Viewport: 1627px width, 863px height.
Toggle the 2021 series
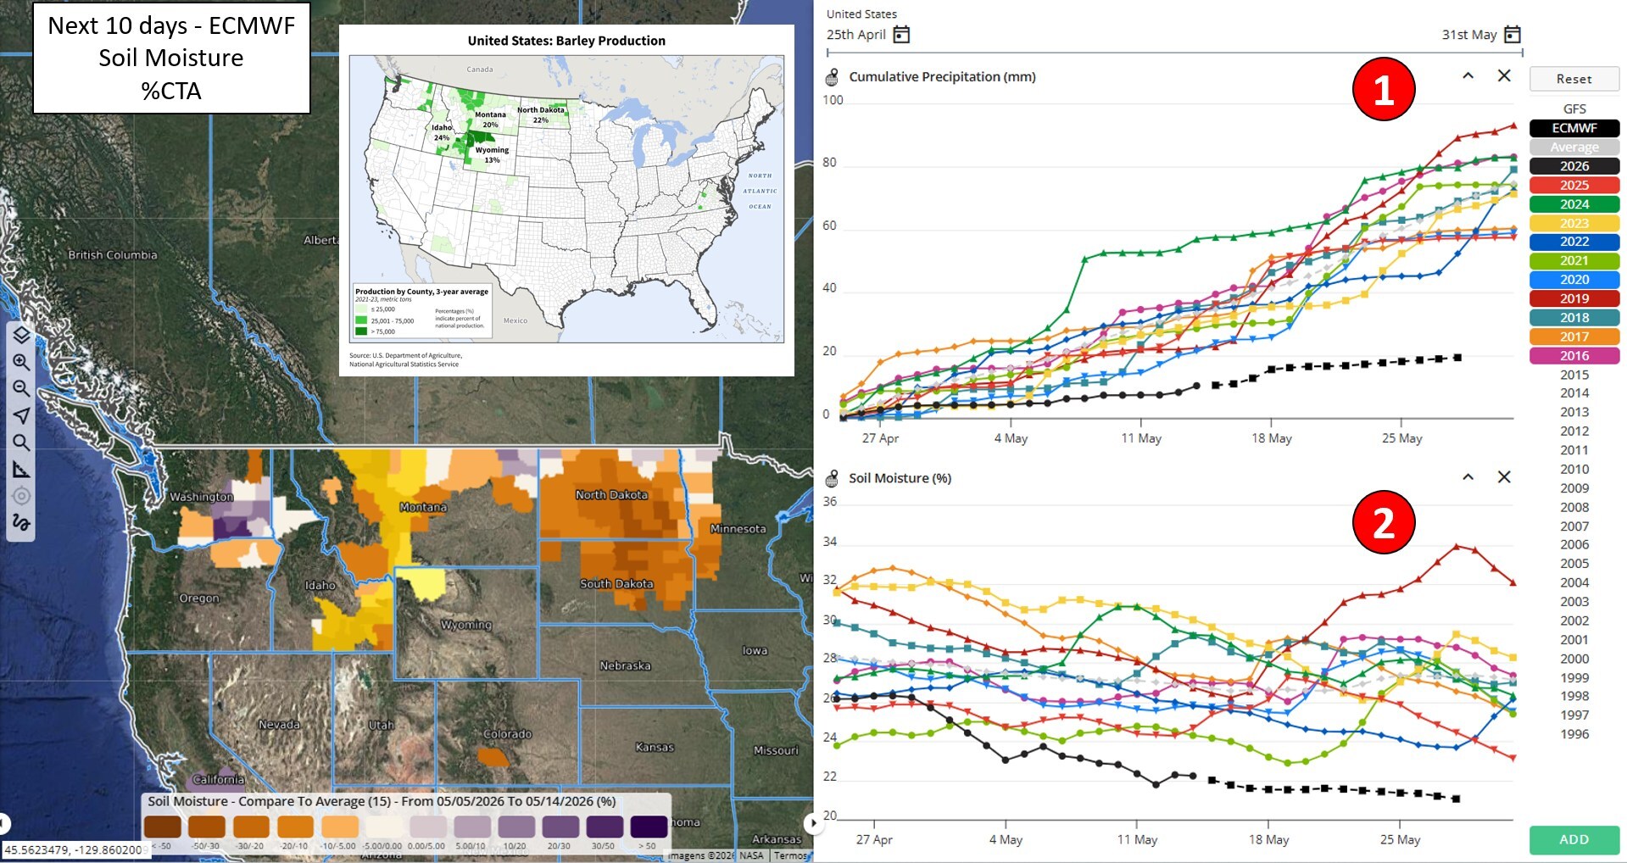(1574, 260)
